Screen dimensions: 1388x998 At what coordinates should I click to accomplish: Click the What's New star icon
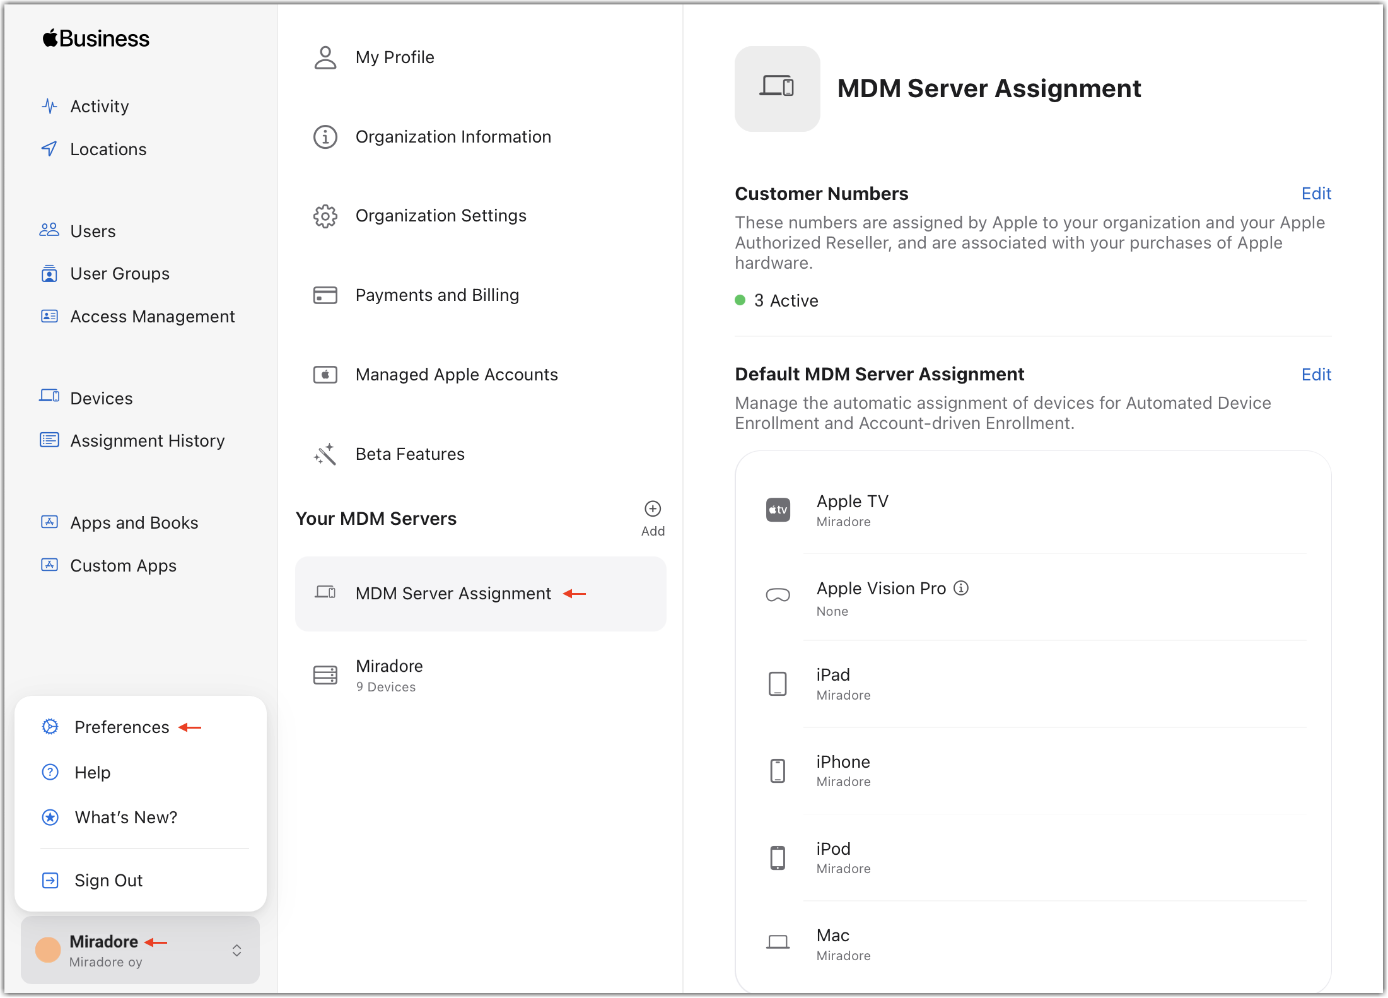50,818
